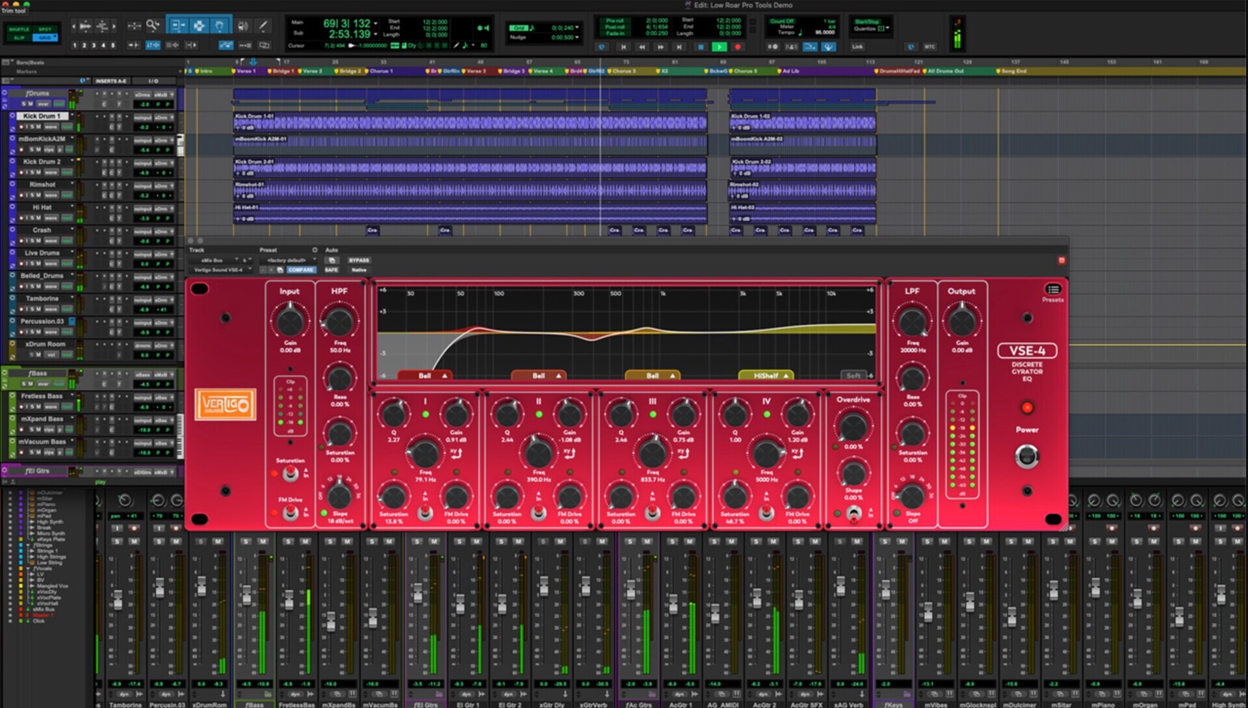Click the red Record transport button
This screenshot has width=1248, height=708.
(x=737, y=47)
